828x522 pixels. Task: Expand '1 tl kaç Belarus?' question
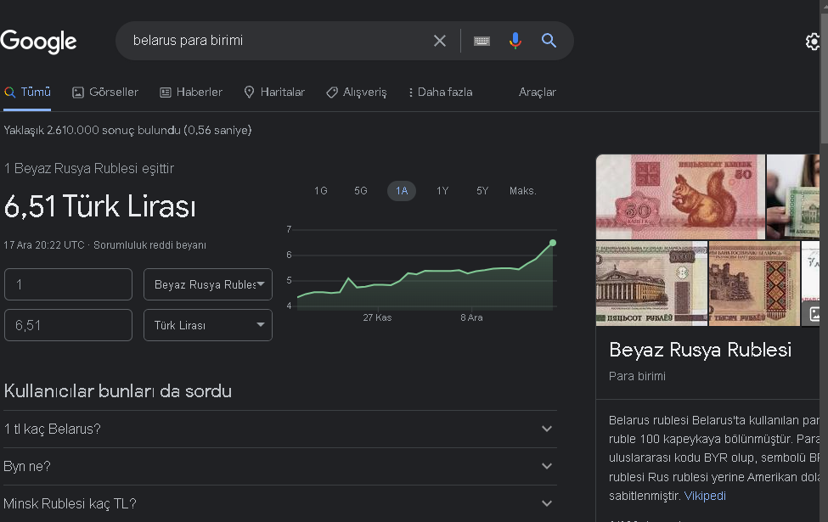point(547,429)
